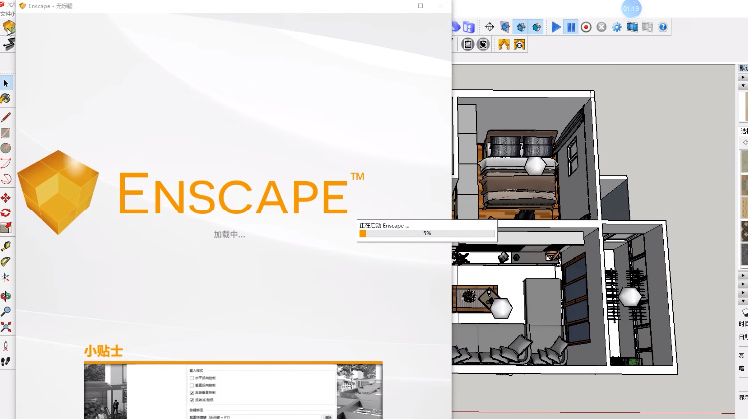748x419 pixels.
Task: Activate the Walk footprints tool
Action: point(6,362)
